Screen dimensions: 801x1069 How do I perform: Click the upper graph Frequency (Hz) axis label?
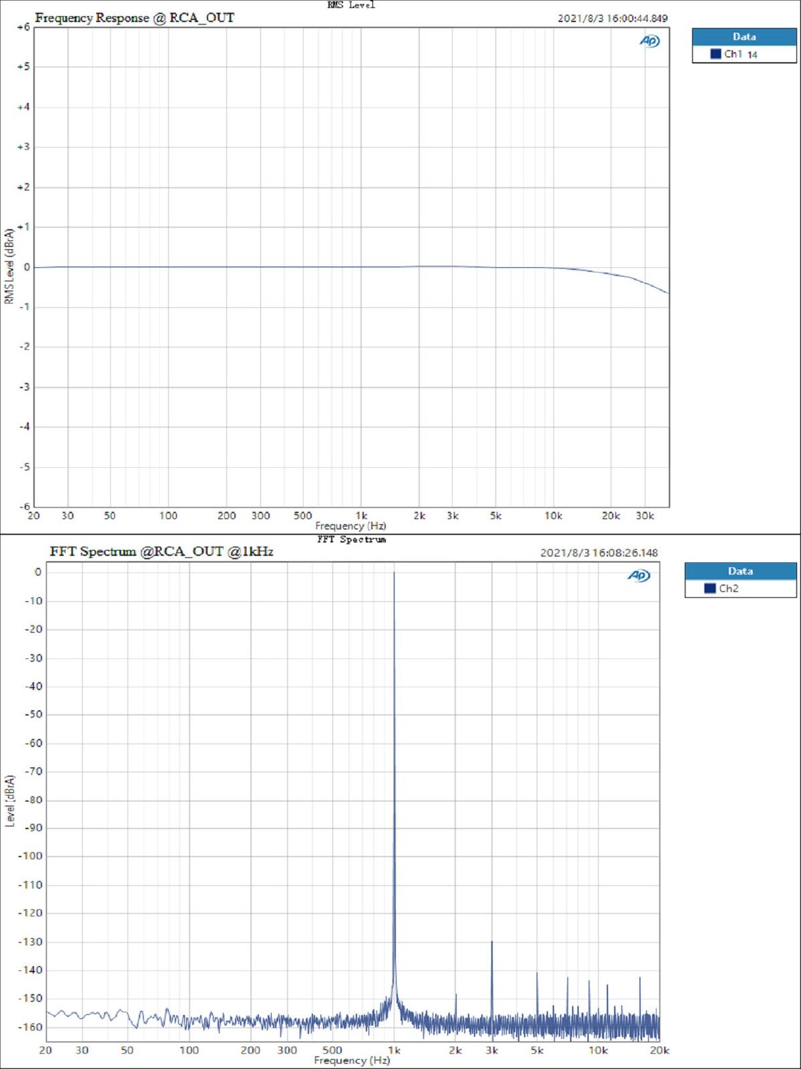pyautogui.click(x=350, y=526)
